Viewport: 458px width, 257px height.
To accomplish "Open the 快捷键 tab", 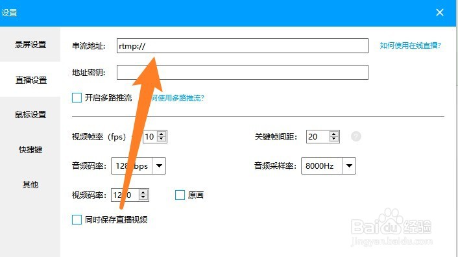I will (30, 149).
